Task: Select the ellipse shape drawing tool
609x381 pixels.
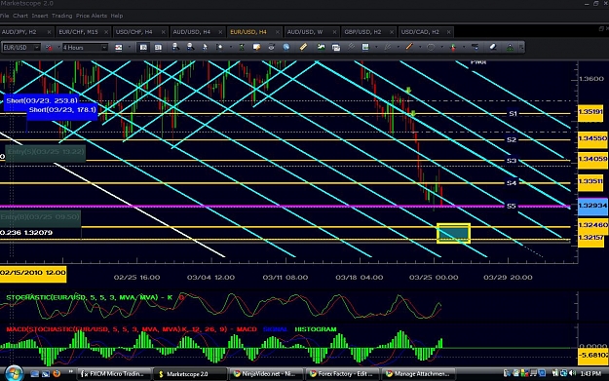Action: tap(431, 47)
